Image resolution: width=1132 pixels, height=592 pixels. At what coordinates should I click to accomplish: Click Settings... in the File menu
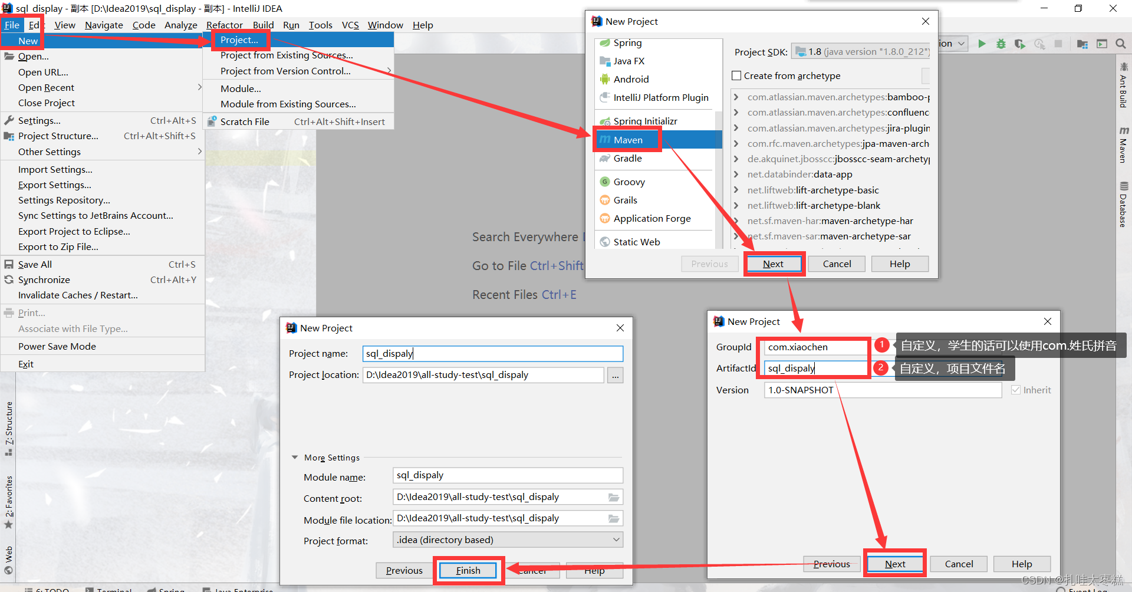(x=103, y=120)
